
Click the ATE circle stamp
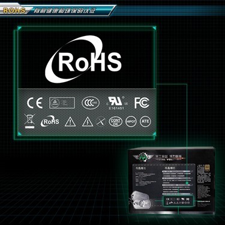click(145, 121)
